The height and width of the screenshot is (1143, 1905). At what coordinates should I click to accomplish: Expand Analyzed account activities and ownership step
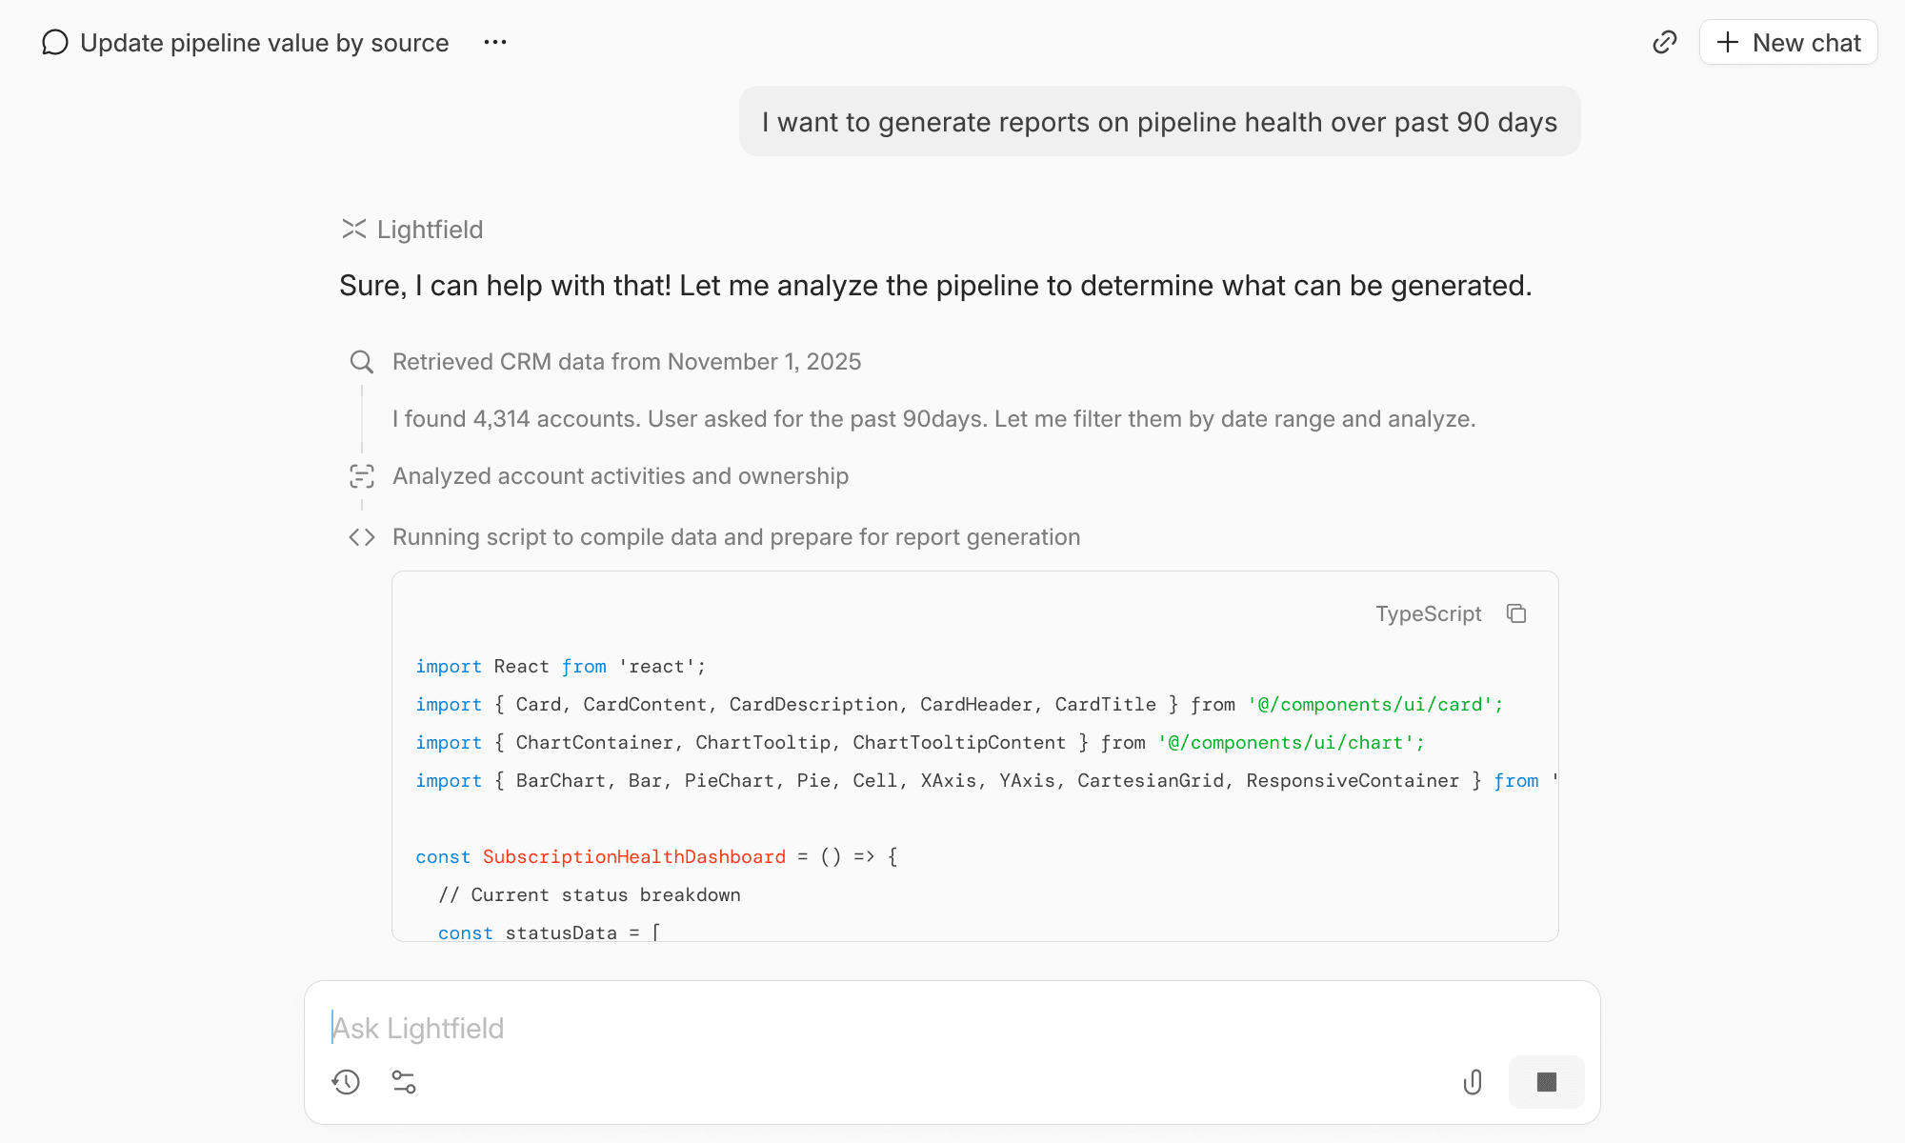620,476
